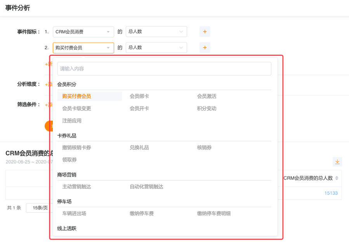Select 兑换礼品 under 卡券礼品
The width and height of the screenshot is (349, 242).
pyautogui.click(x=139, y=148)
